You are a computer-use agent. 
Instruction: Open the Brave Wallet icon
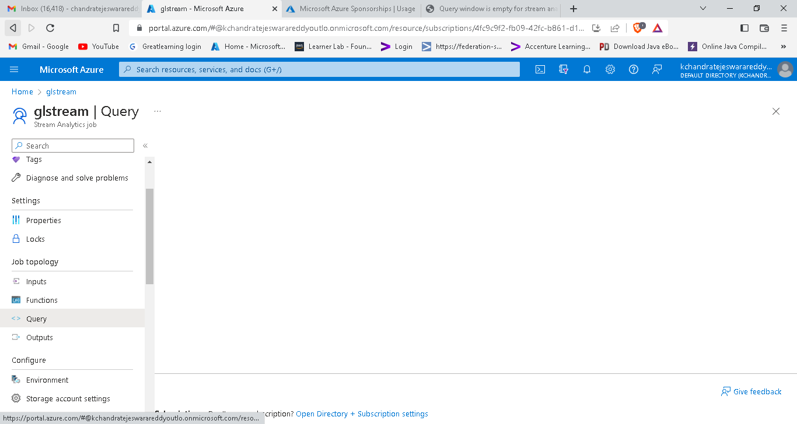[x=764, y=28]
